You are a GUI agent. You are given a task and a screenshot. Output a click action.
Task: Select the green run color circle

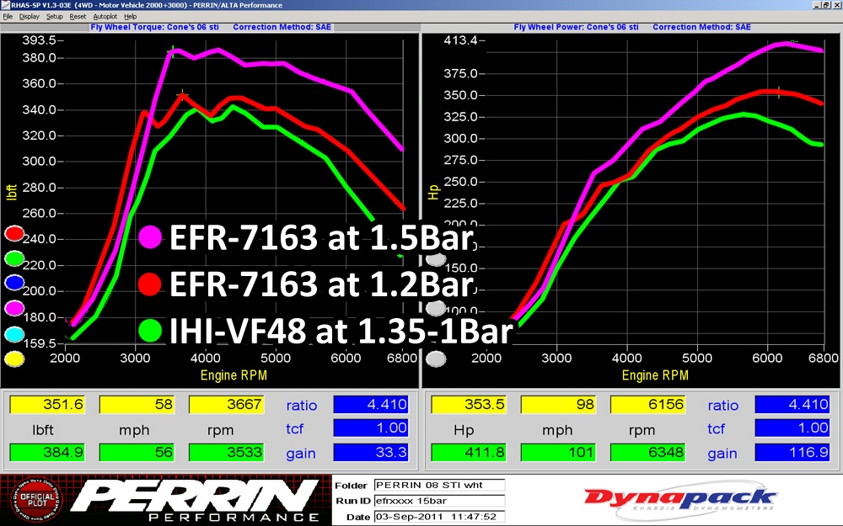(x=14, y=258)
